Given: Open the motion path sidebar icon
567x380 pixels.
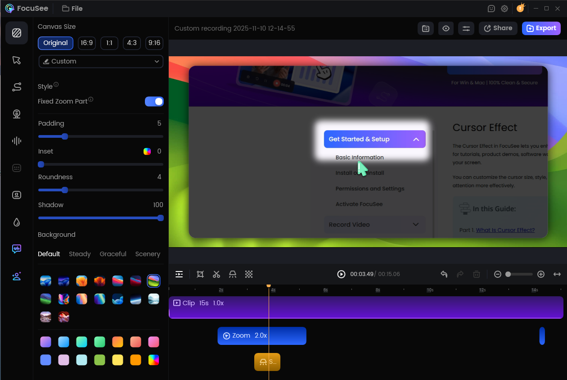Looking at the screenshot, I should [17, 87].
